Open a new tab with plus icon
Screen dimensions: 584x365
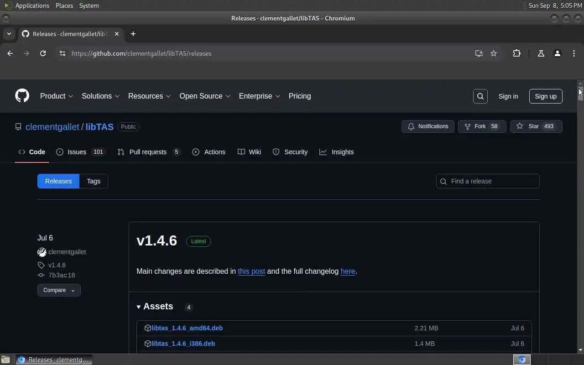pos(133,34)
